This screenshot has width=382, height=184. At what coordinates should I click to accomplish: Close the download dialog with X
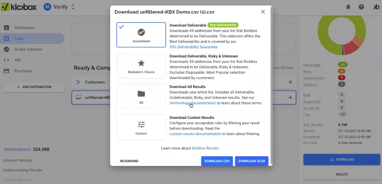coord(263,12)
